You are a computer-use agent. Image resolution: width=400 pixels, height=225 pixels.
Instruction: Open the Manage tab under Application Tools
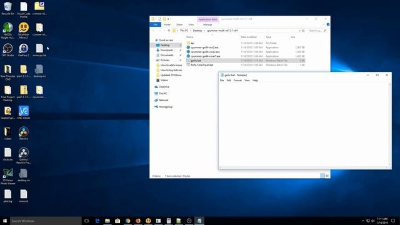[x=207, y=24]
